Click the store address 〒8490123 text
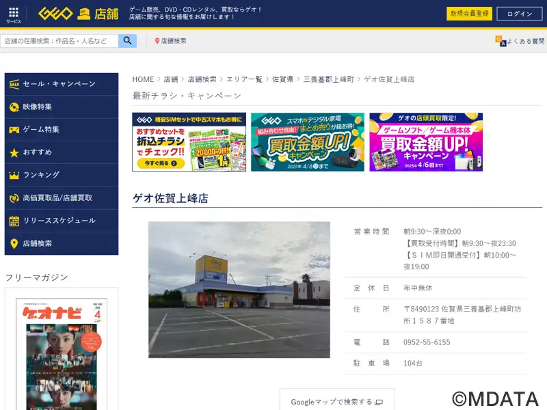Screen dimensions: 547x410 pyautogui.click(x=462, y=315)
